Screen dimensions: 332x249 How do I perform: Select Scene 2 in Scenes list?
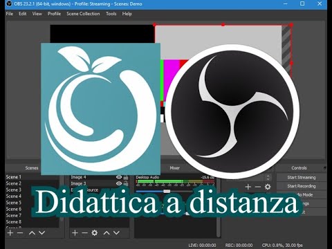tap(32, 183)
